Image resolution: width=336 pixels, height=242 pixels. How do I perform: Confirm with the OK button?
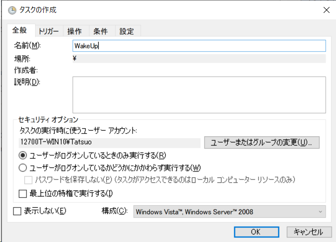pos(255,232)
